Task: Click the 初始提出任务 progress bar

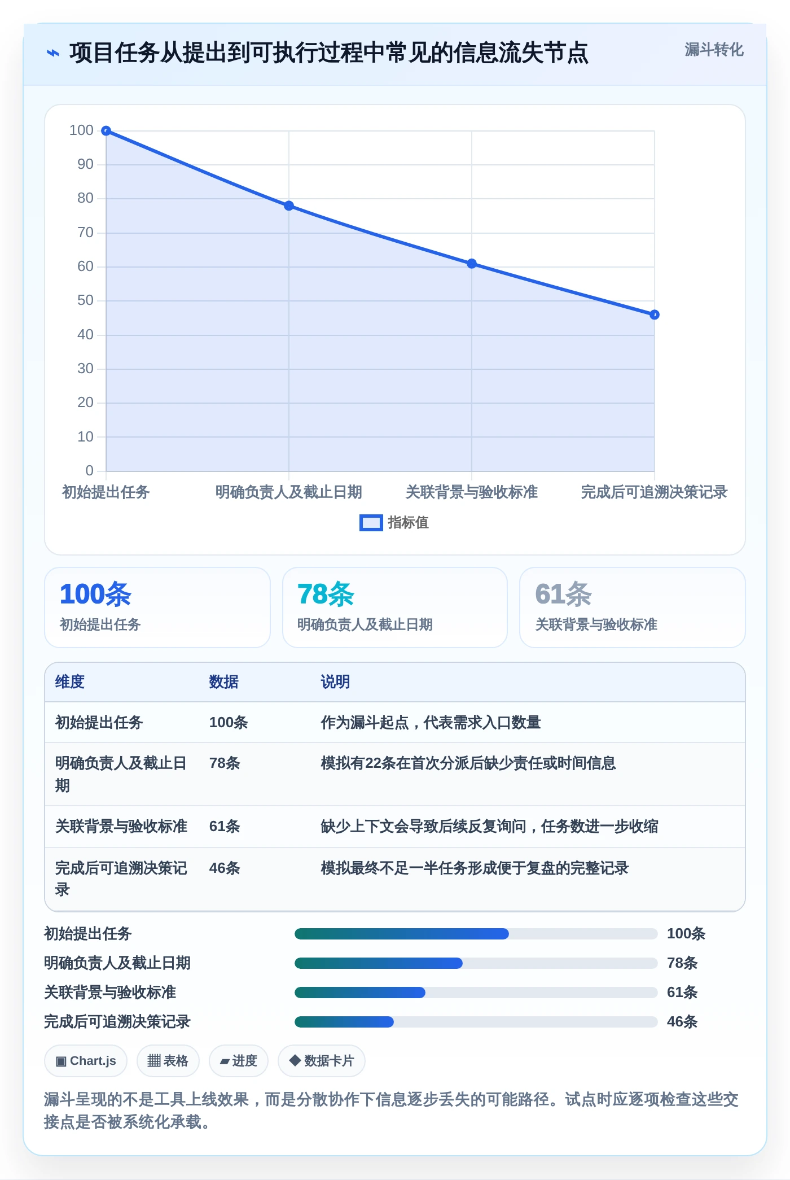Action: [476, 934]
